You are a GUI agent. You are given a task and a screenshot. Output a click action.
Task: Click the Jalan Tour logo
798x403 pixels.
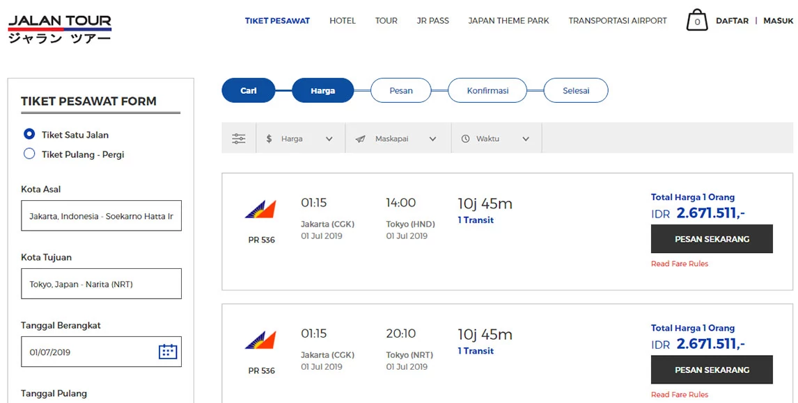pos(60,28)
